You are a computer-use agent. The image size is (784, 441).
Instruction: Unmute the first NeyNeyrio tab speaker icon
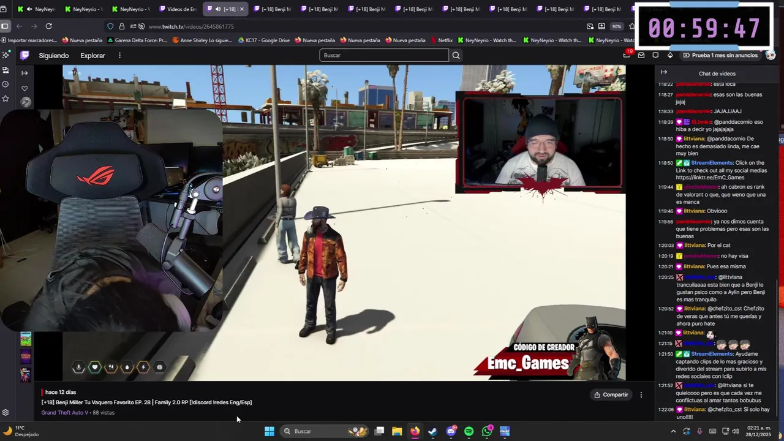click(x=29, y=9)
